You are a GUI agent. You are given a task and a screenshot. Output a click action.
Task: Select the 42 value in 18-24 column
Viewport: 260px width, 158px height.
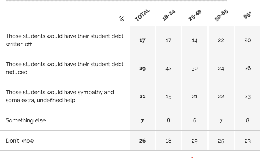(x=169, y=69)
